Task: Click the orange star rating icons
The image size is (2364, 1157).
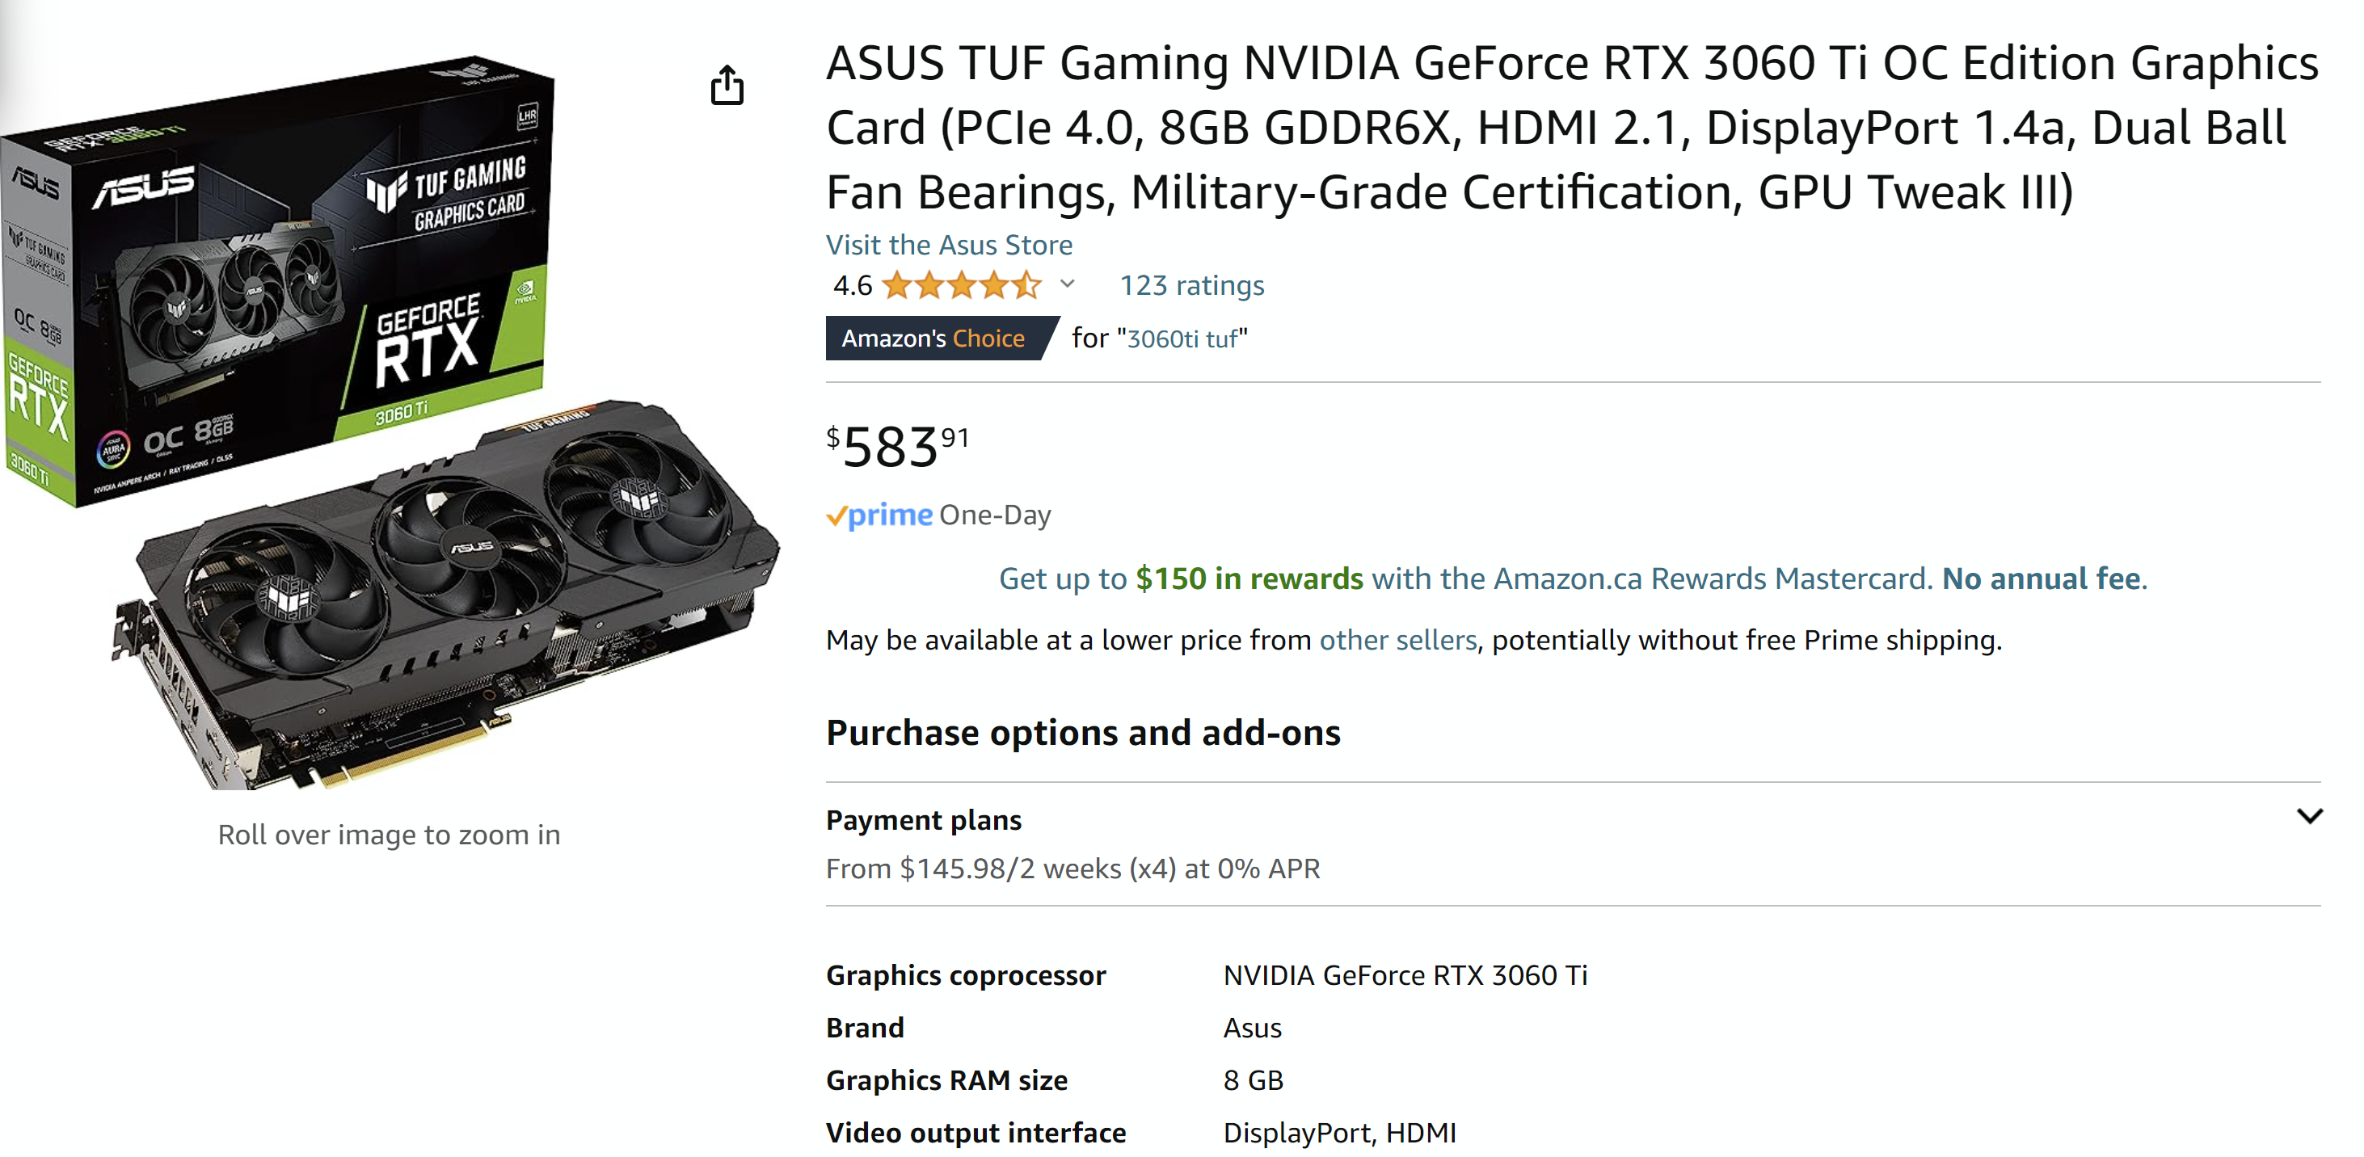Action: 959,285
